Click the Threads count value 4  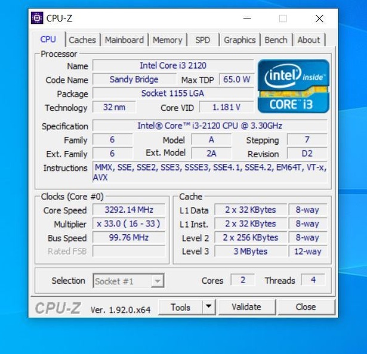click(313, 280)
